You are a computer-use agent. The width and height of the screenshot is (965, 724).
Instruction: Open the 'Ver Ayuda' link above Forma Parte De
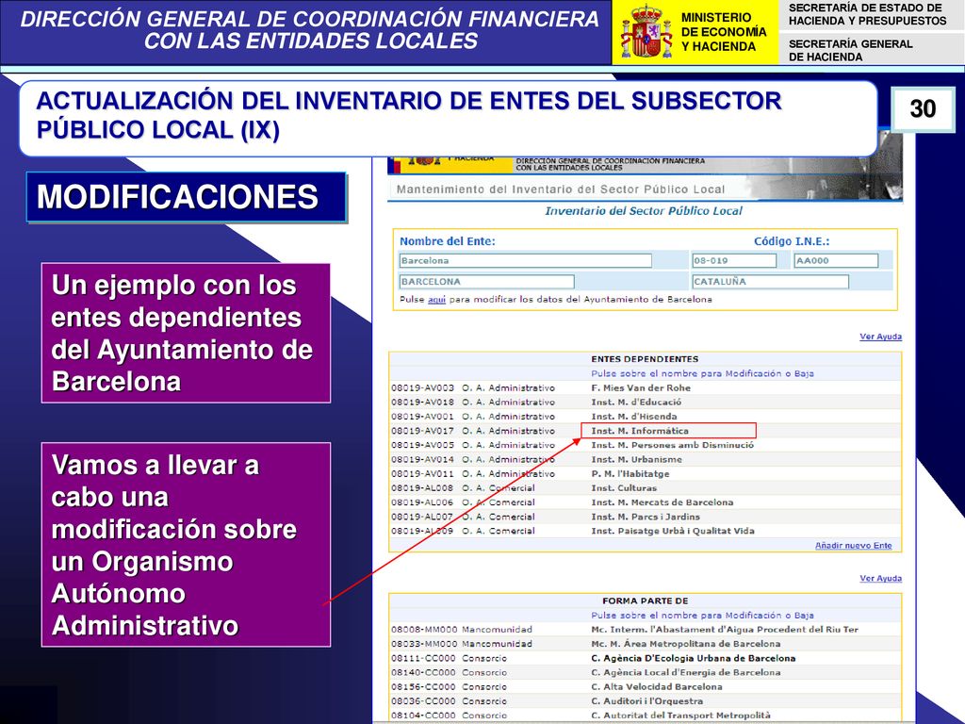coord(880,579)
